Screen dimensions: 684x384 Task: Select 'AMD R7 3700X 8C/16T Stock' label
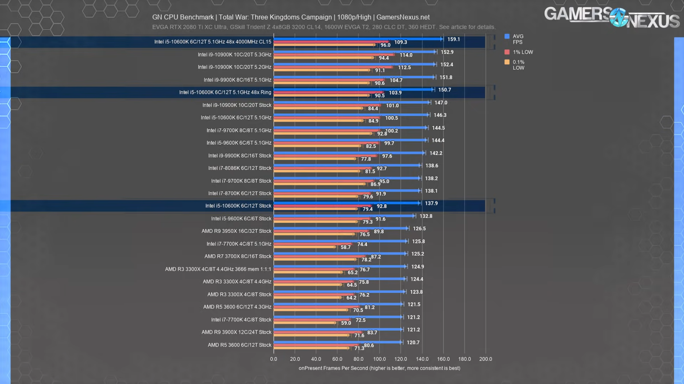(x=238, y=256)
